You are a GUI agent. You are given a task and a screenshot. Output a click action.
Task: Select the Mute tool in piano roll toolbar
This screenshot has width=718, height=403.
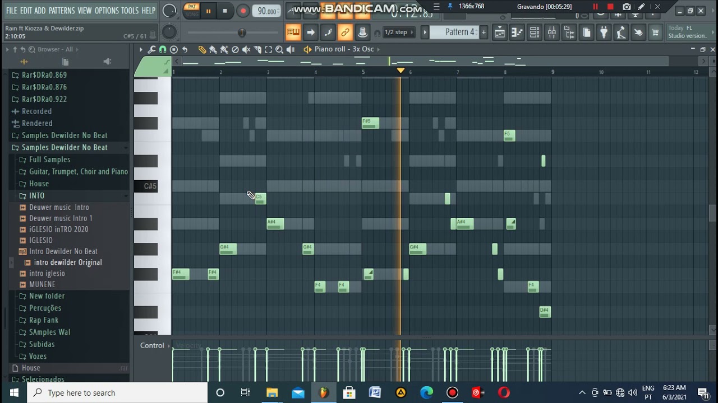point(246,49)
